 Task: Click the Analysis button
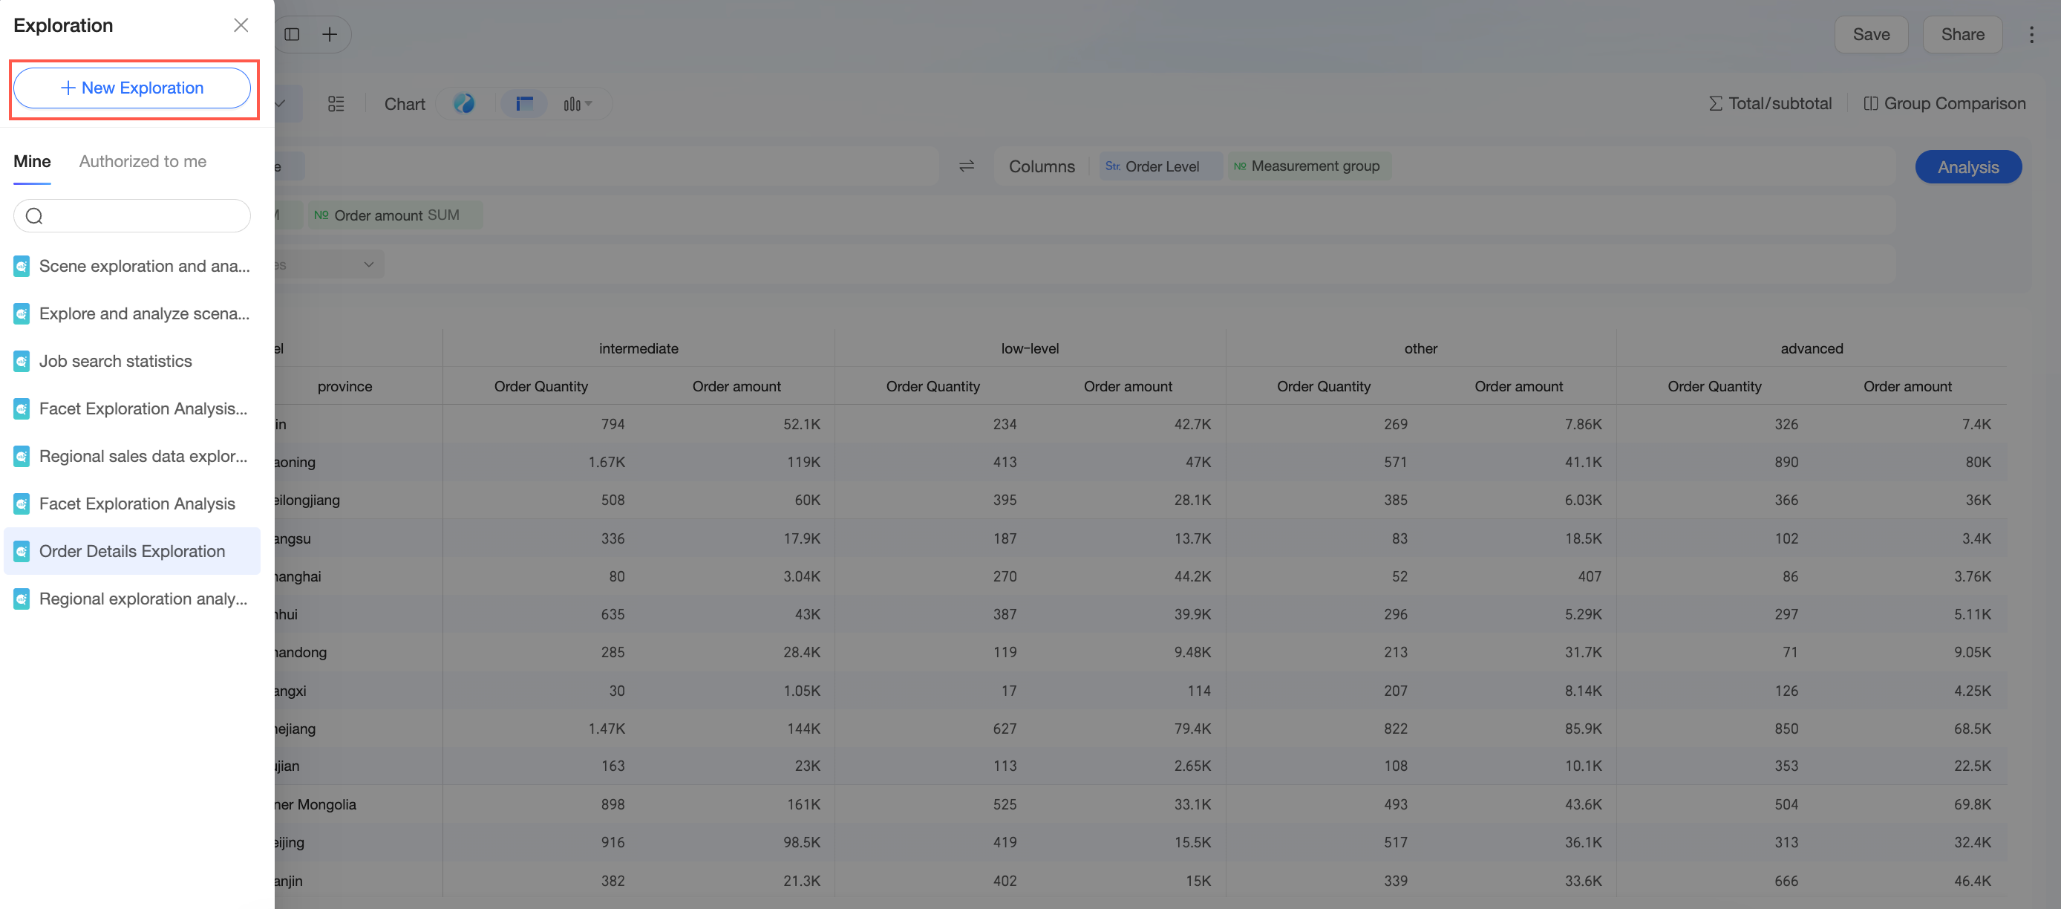click(x=1968, y=167)
